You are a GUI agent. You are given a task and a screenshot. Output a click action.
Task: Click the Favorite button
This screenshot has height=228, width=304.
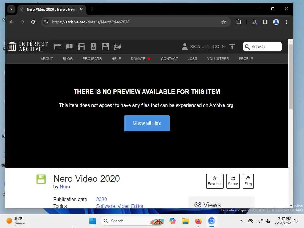click(x=215, y=181)
